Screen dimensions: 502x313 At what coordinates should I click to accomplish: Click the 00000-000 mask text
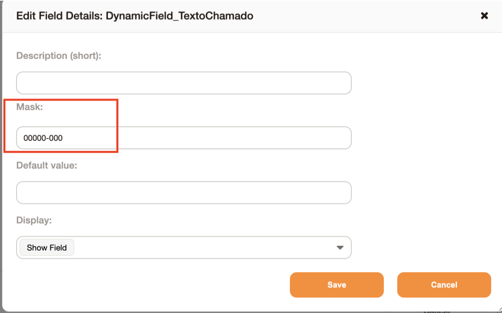[x=43, y=138]
